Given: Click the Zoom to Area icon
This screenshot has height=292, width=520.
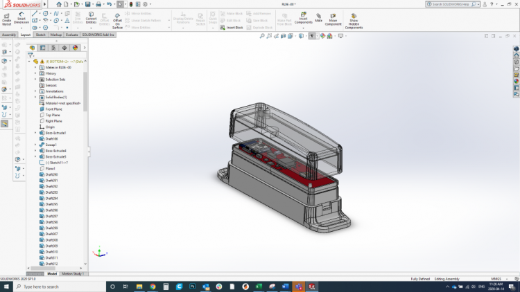Looking at the screenshot, I should pos(269,36).
